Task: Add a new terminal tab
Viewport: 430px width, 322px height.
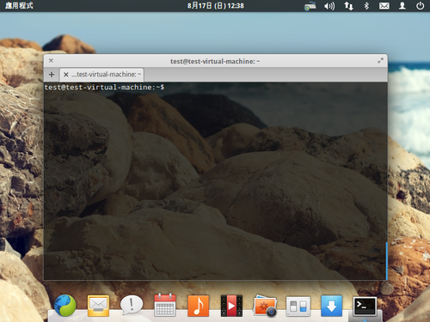Action: (52, 75)
